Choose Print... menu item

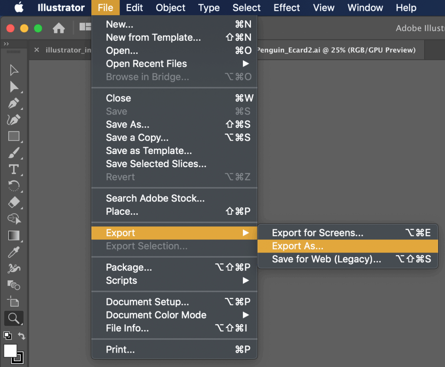click(174, 349)
